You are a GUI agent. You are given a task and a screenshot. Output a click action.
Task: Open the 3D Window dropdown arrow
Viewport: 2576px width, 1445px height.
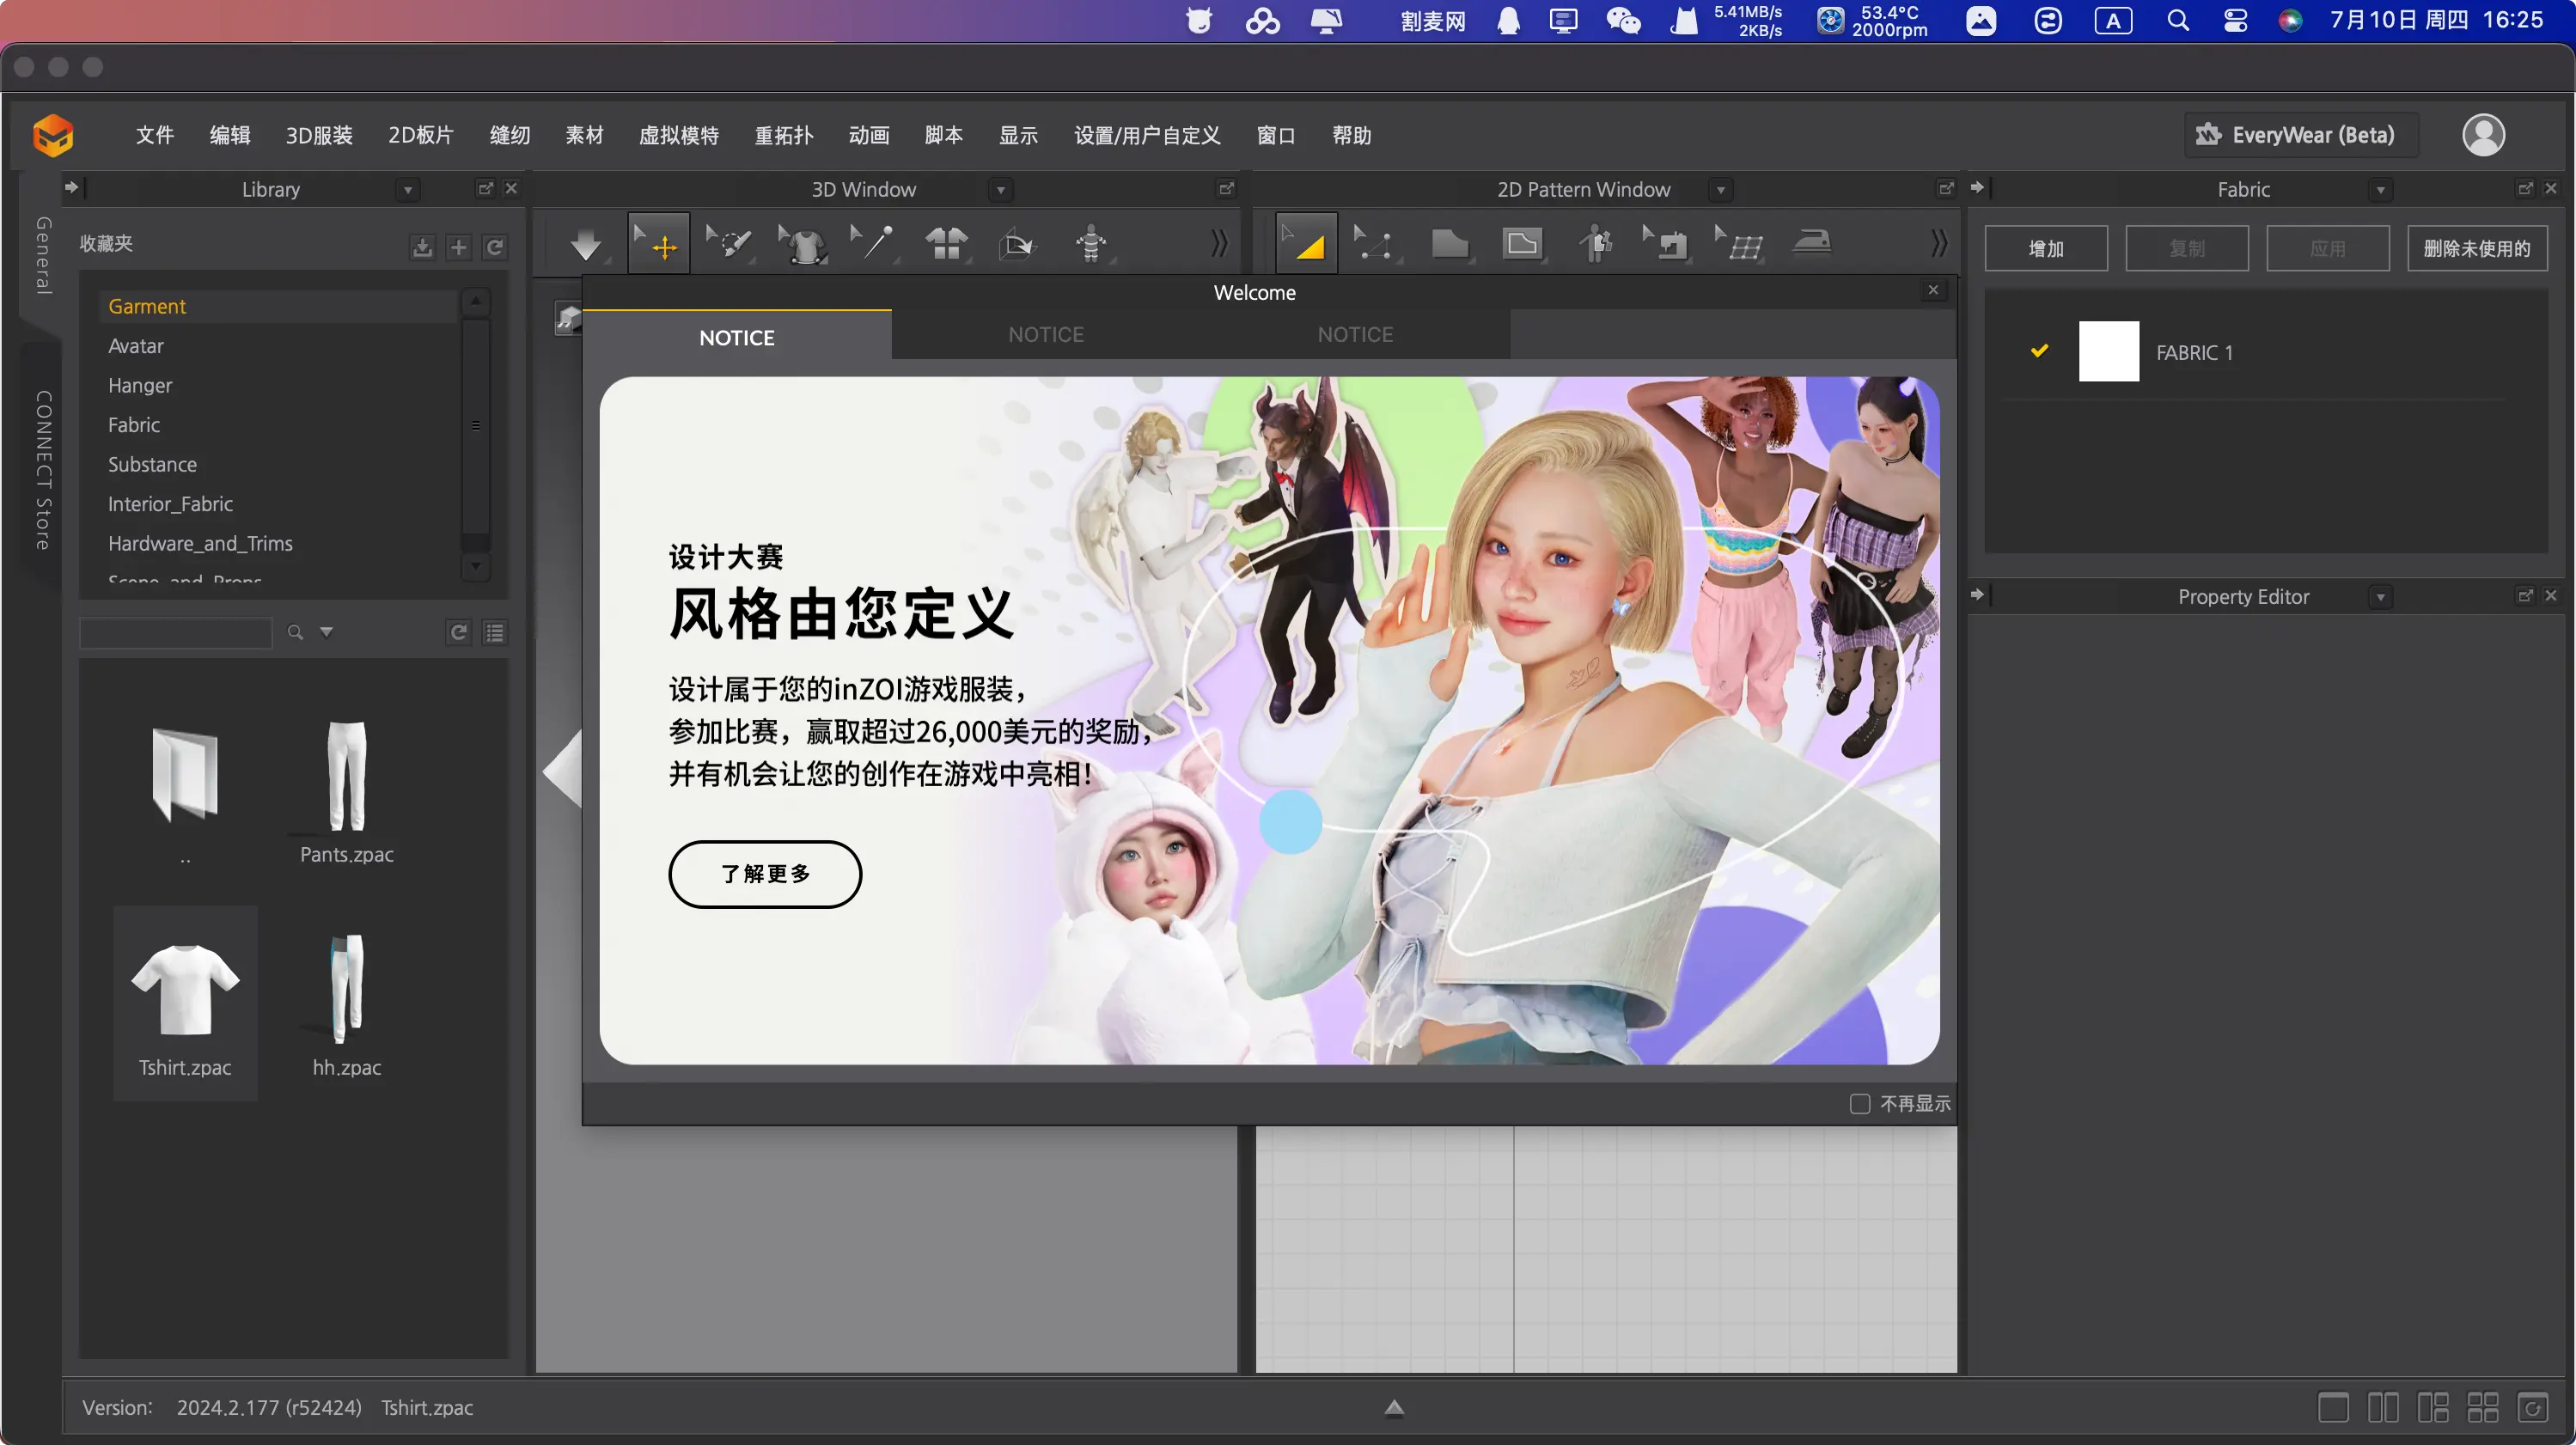pos(1000,190)
